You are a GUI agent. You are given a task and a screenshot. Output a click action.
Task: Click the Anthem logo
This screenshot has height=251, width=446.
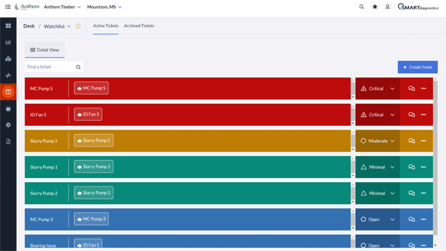pyautogui.click(x=27, y=7)
